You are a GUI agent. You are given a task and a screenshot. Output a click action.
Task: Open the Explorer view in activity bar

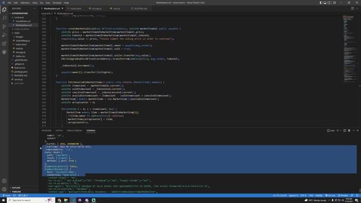click(4, 10)
